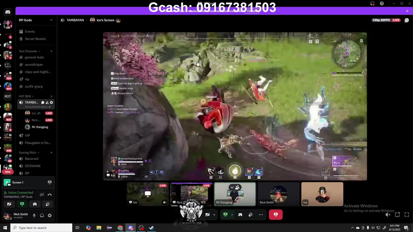Toggle camera button in bottom call bar
The height and width of the screenshot is (232, 413).
[207, 215]
